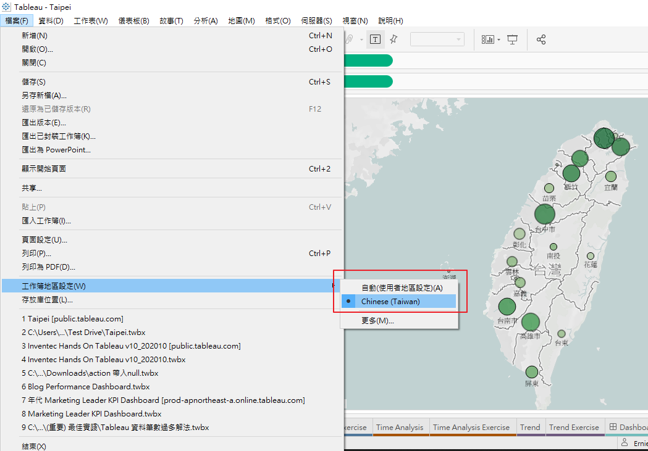Switch to Trend Exercise sheet tab
Image resolution: width=648 pixels, height=451 pixels.
(x=574, y=427)
